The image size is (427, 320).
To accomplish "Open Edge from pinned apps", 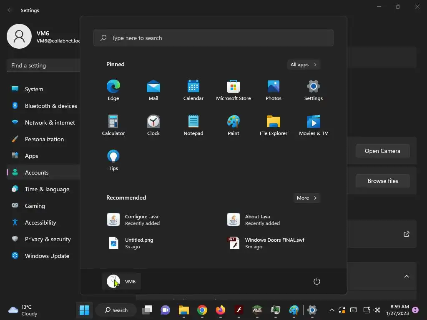I will (x=113, y=90).
